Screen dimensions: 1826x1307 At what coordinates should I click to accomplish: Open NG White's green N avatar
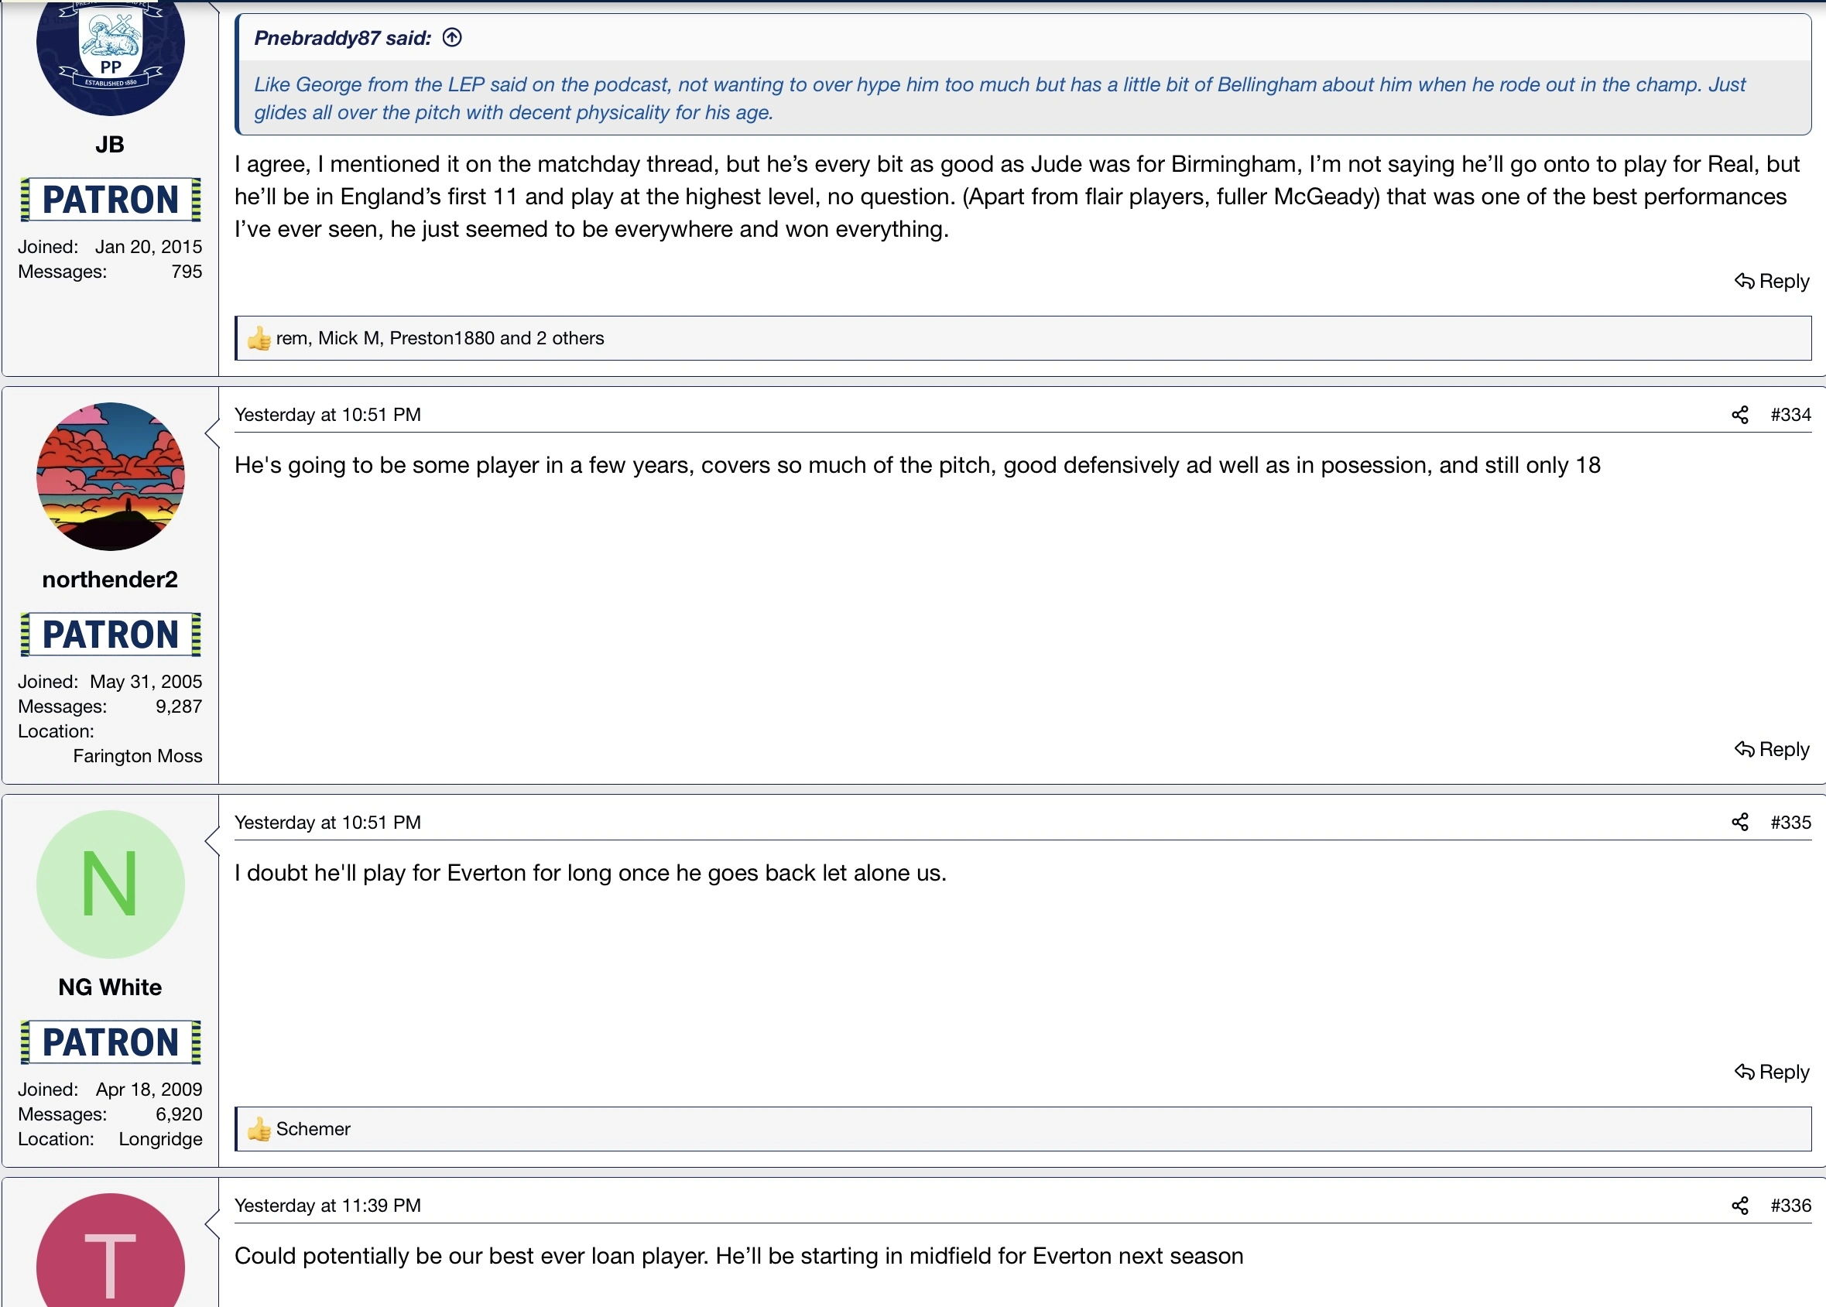click(110, 884)
